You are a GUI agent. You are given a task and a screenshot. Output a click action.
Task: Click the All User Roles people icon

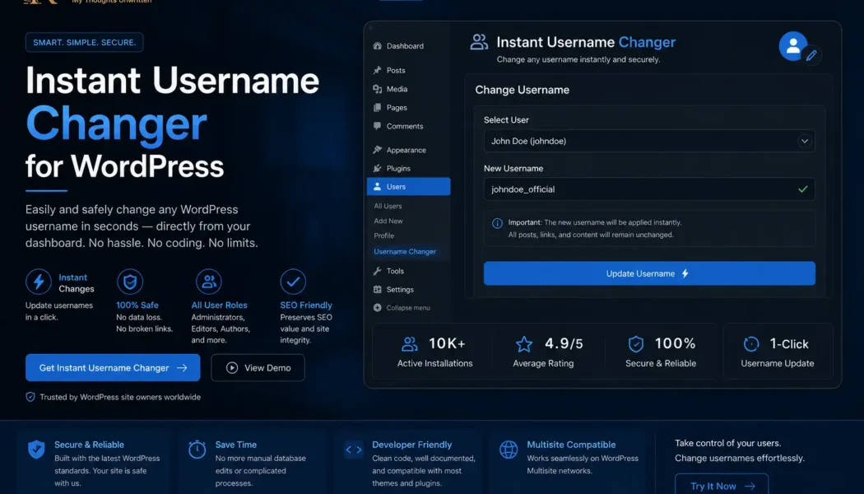(x=209, y=282)
